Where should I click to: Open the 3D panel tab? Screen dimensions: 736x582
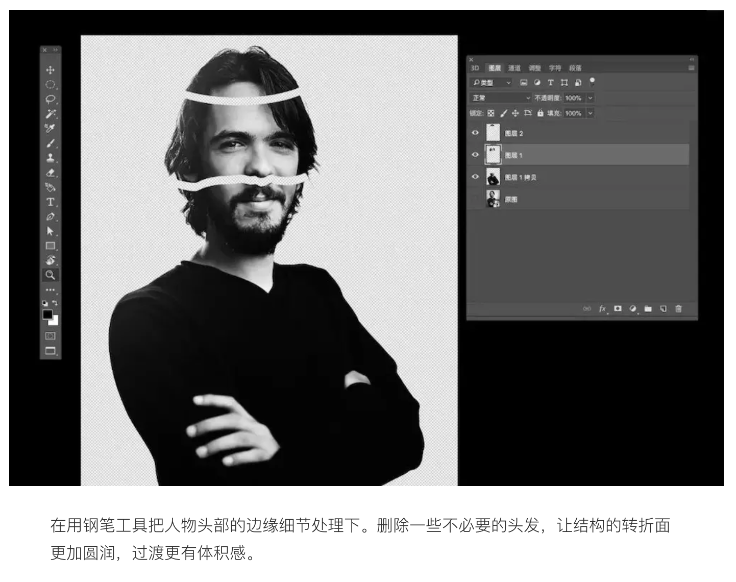(x=475, y=68)
